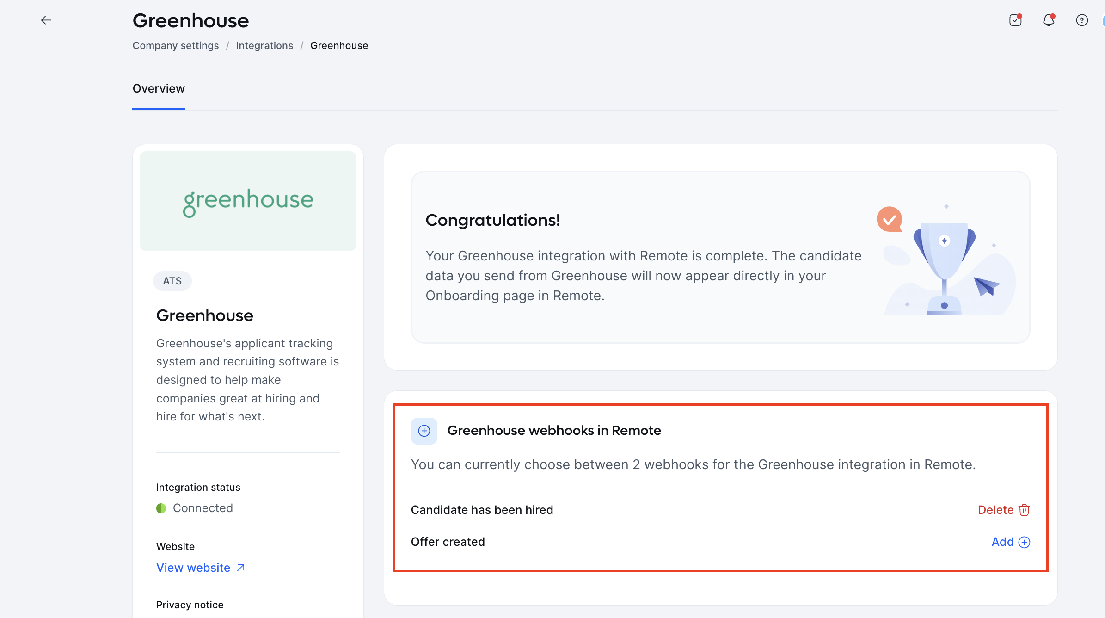Click the 'Your Greenhouse integration with Remote is complete' text
The height and width of the screenshot is (618, 1105).
pos(644,276)
